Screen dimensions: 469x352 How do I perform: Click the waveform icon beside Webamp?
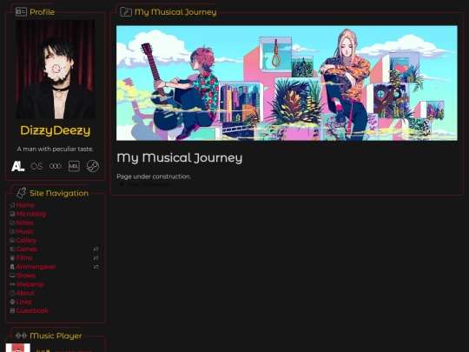click(12, 284)
